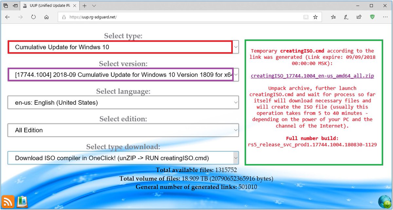Click the green book icon
Screen dimensions: 393x210
[22, 201]
